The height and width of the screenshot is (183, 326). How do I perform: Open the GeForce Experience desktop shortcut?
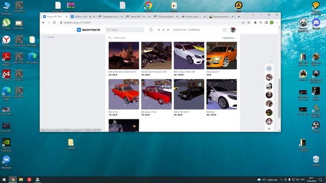pos(6,145)
